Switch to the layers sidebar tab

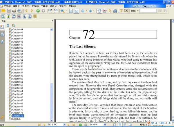pyautogui.click(x=2, y=42)
